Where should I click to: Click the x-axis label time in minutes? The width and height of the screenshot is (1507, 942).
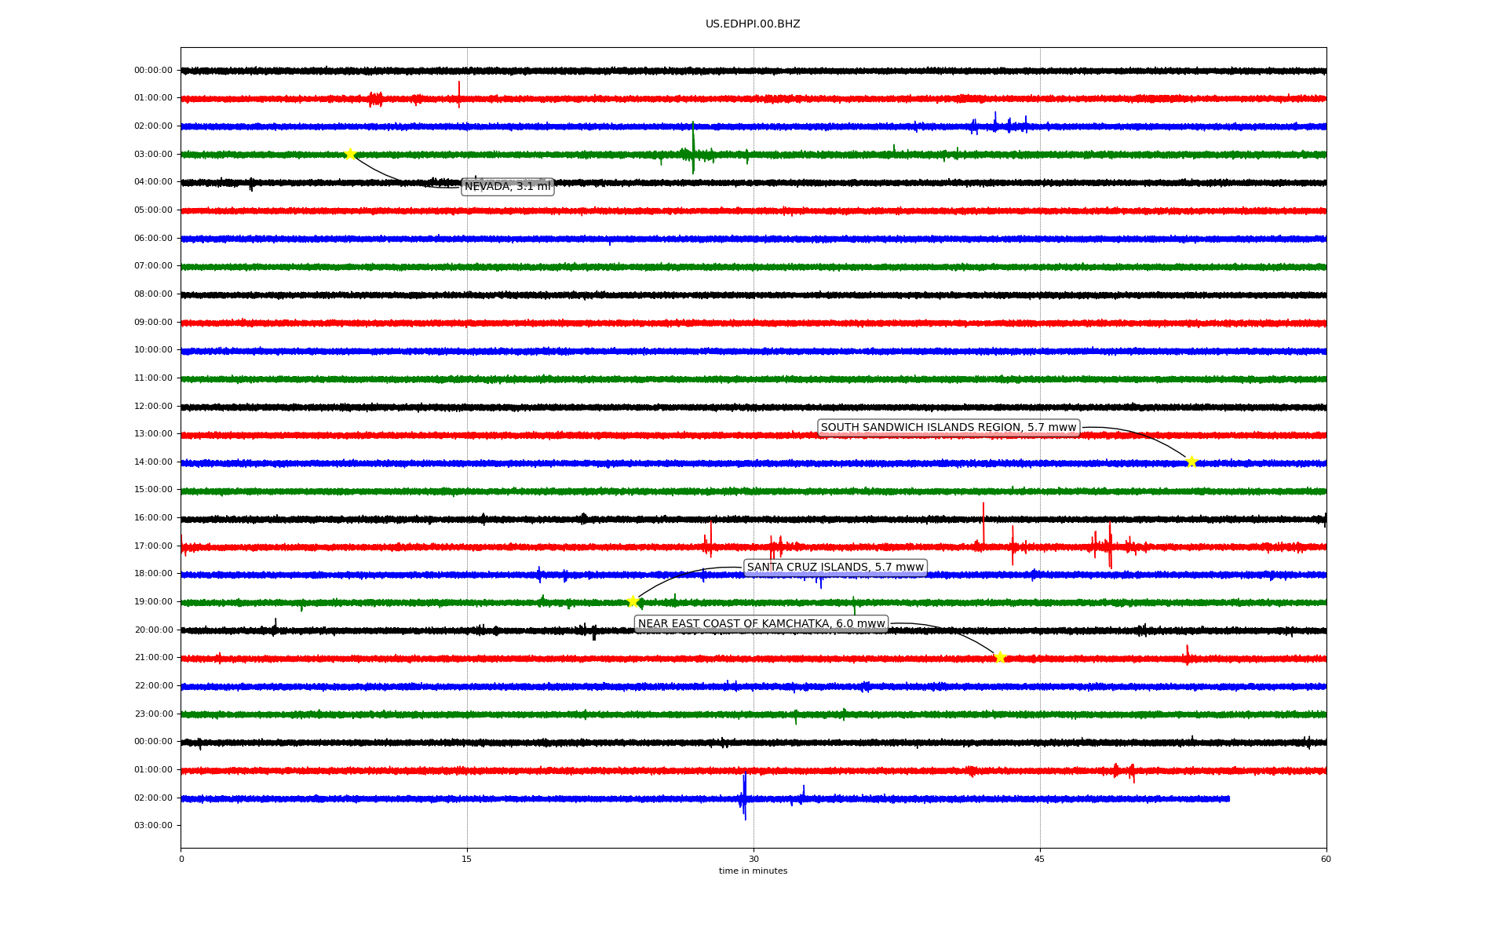point(753,871)
